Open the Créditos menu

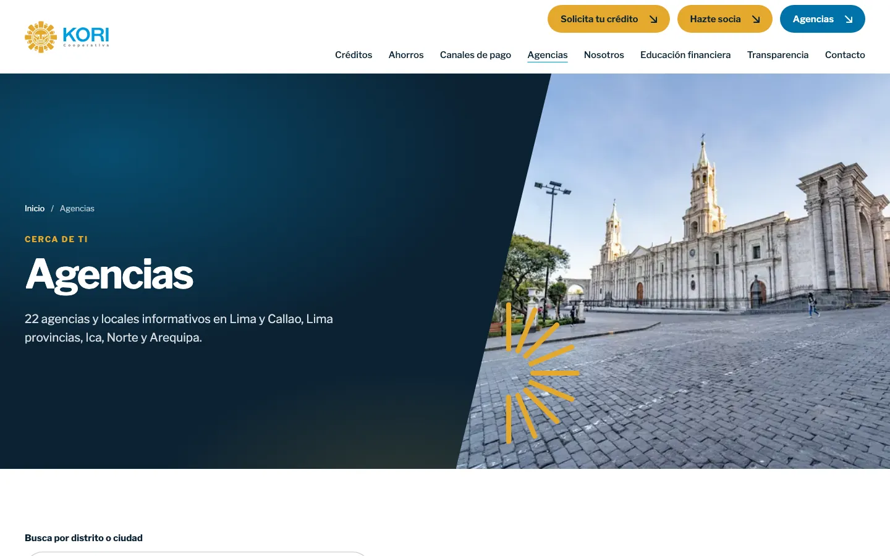pyautogui.click(x=354, y=55)
